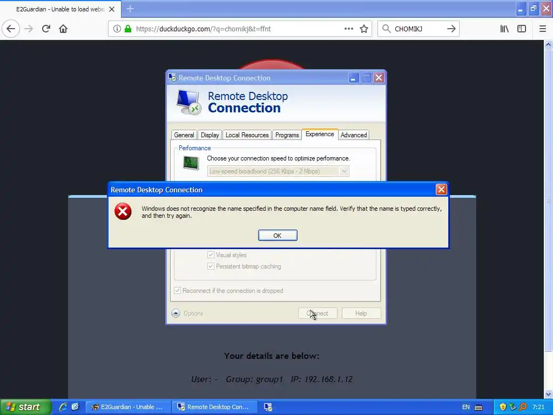The image size is (553, 415).
Task: Click the IP: 192.168.1.12 text
Action: click(x=322, y=379)
